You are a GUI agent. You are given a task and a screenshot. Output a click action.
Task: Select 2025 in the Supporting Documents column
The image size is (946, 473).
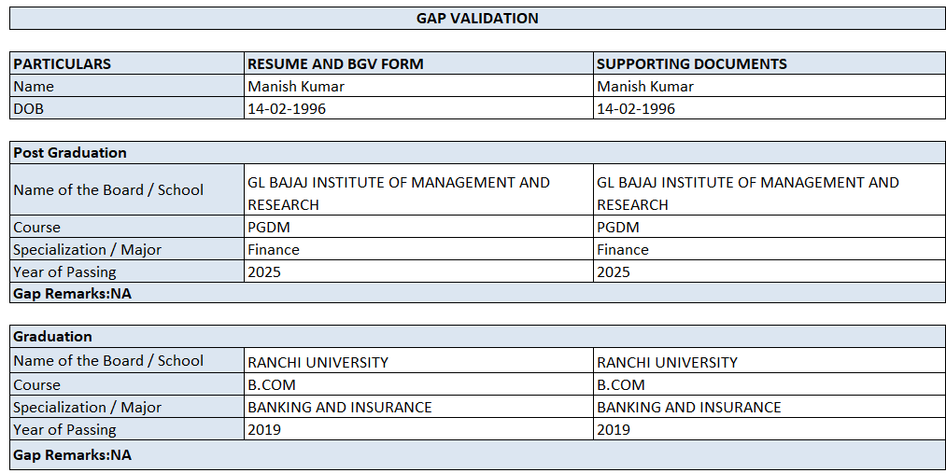point(614,272)
